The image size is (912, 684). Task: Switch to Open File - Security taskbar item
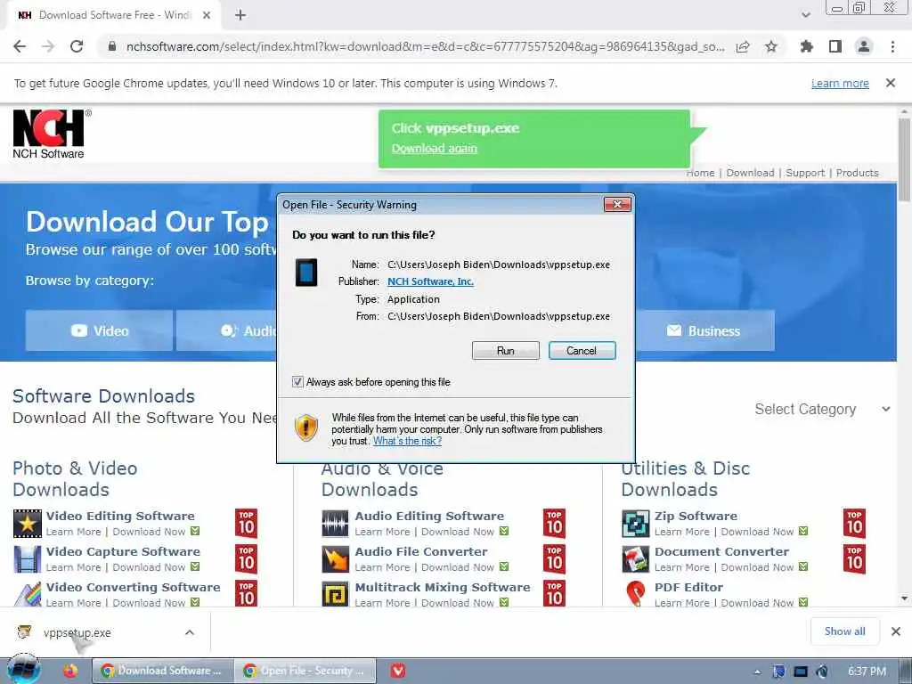[305, 671]
